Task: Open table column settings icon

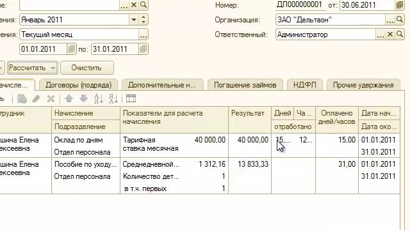Action: 131,98
